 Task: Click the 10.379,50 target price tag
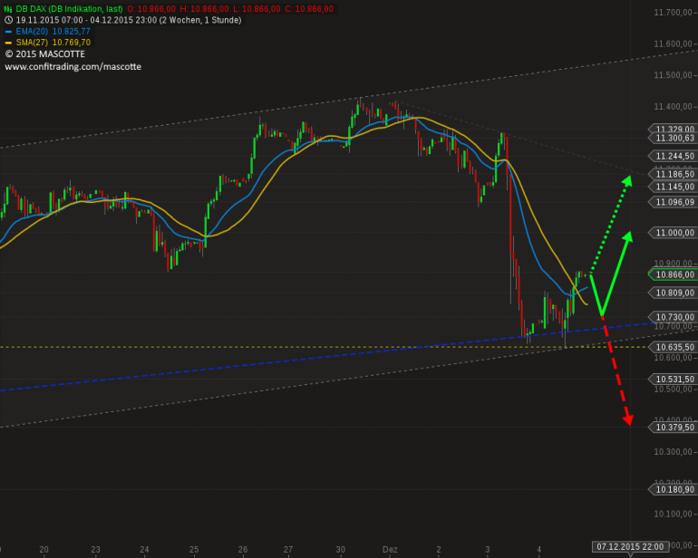pos(673,428)
